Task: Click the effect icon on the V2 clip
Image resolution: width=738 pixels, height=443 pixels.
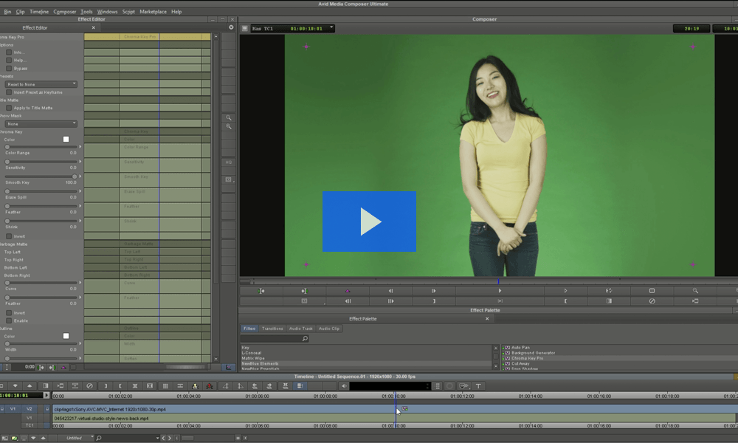Action: tap(404, 408)
